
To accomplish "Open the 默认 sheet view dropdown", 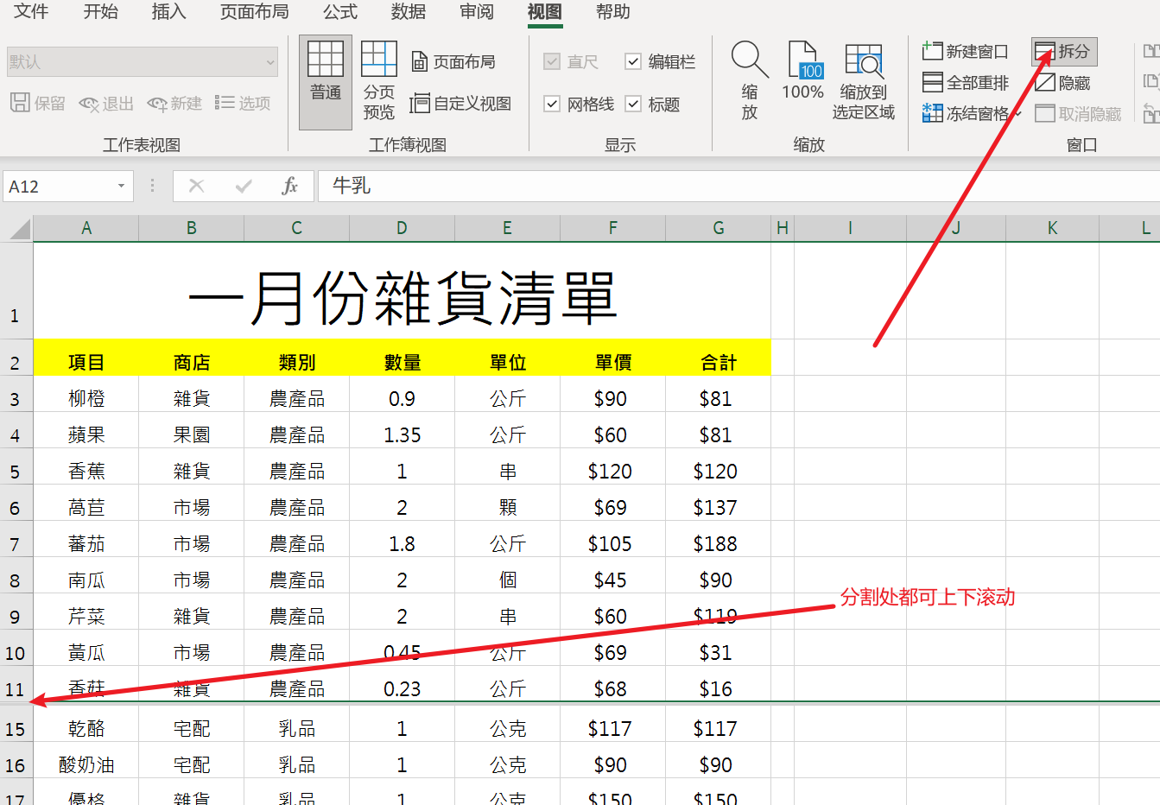I will (143, 61).
